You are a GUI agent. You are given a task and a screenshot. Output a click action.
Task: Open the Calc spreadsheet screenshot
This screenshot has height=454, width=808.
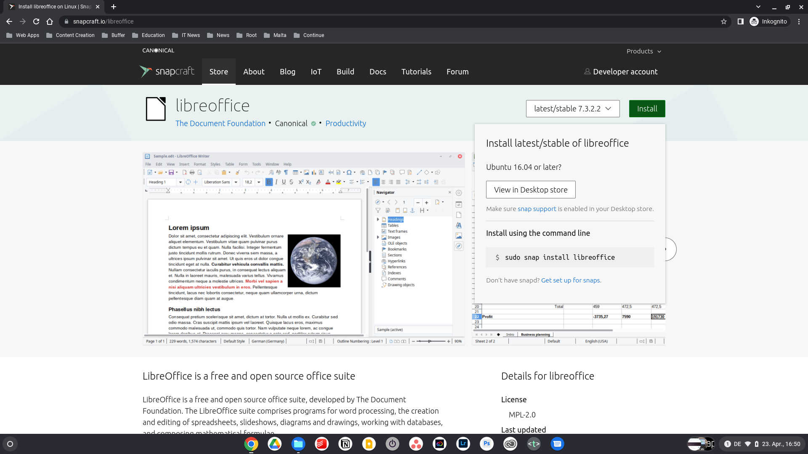(568, 324)
